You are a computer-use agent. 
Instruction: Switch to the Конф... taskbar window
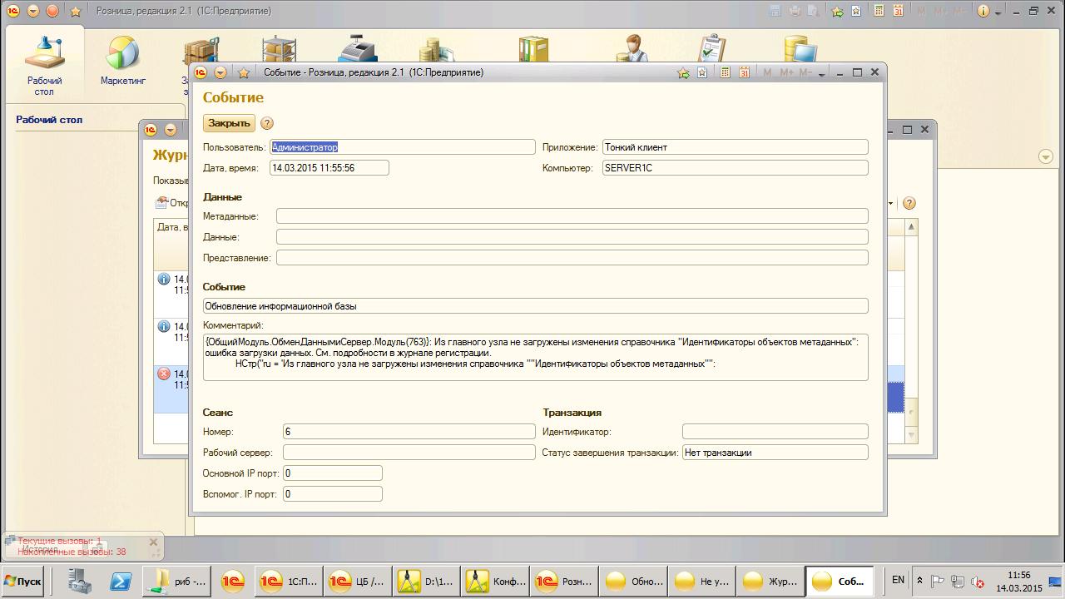coord(496,581)
